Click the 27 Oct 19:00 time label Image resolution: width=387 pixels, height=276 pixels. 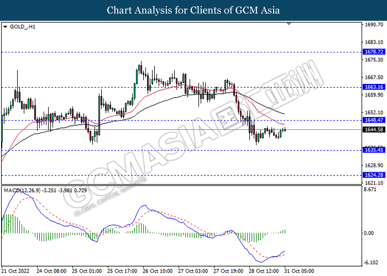(228, 271)
